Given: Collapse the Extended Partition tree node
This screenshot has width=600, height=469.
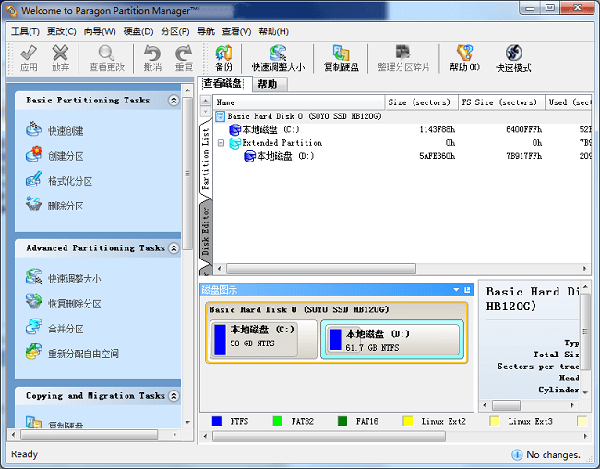Looking at the screenshot, I should pos(221,143).
